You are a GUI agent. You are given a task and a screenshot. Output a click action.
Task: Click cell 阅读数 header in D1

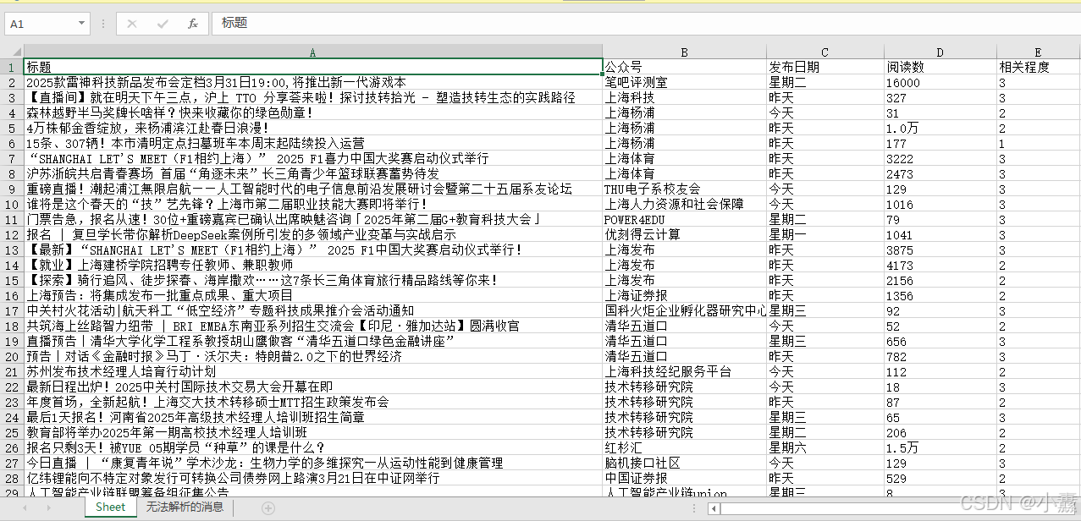click(940, 68)
